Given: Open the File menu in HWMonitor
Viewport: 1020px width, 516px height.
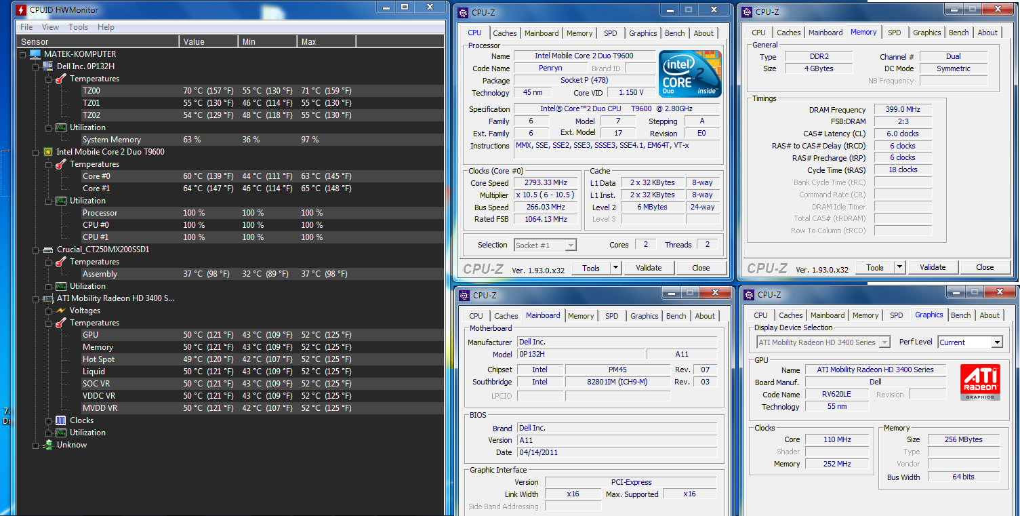Looking at the screenshot, I should point(26,27).
